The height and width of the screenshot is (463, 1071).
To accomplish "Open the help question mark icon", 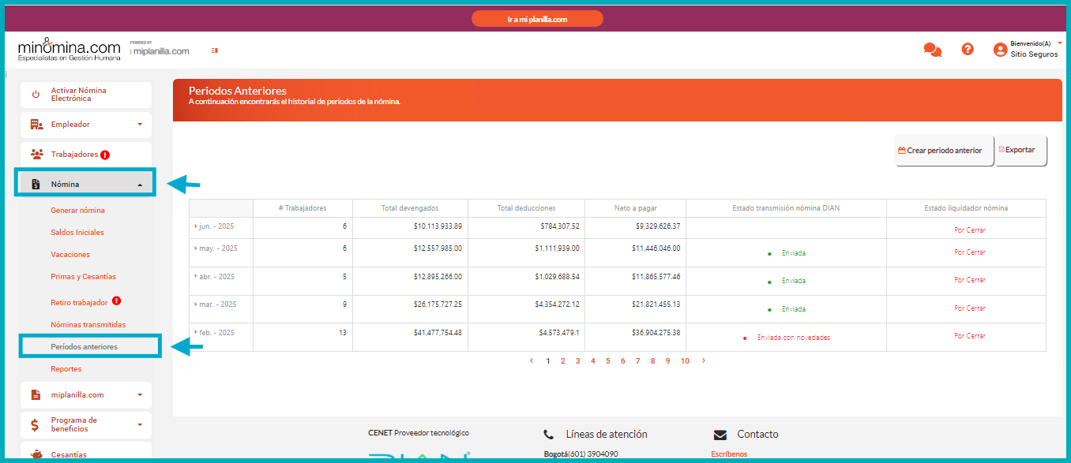I will click(968, 49).
